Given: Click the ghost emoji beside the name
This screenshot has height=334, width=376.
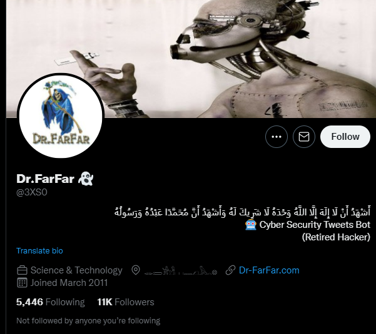Looking at the screenshot, I should click(86, 179).
